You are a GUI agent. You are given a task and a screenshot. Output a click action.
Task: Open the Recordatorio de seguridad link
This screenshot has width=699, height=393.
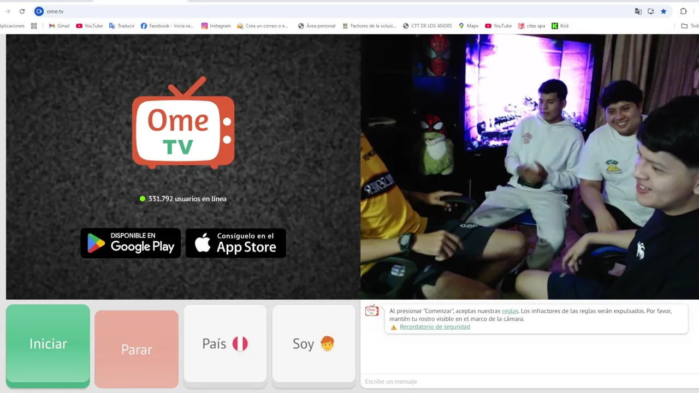tap(435, 327)
